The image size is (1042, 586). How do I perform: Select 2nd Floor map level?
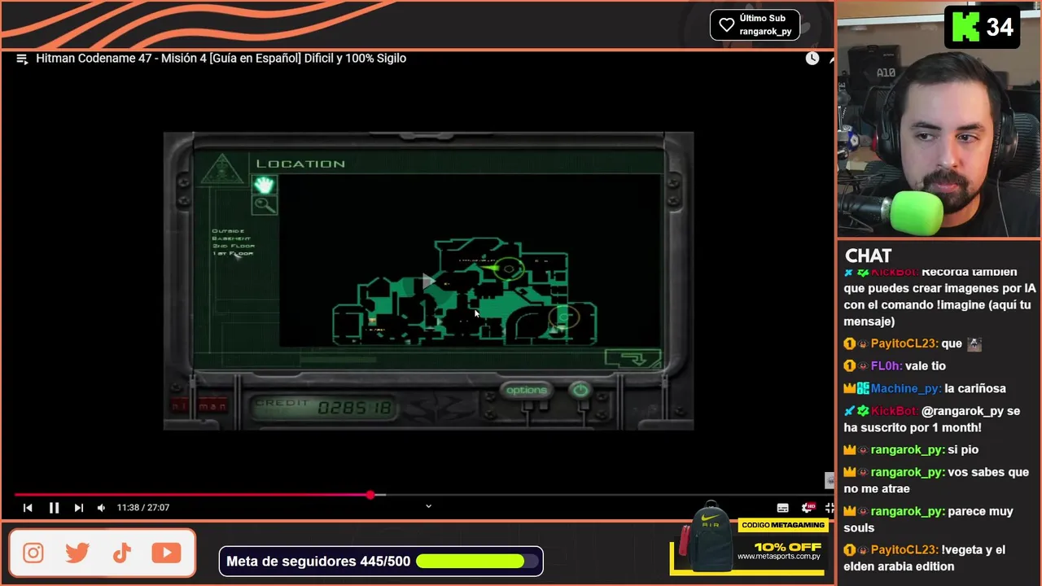(234, 246)
